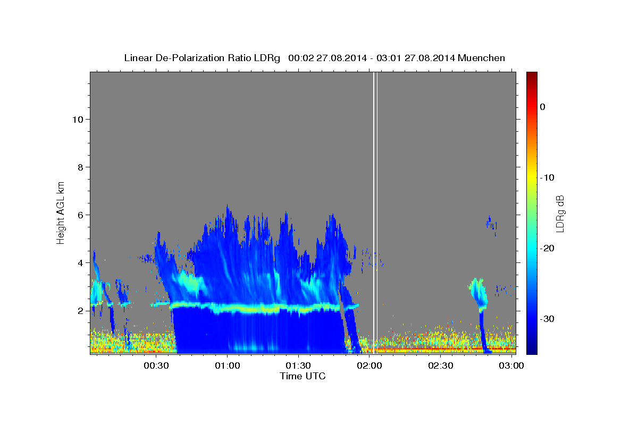
Task: Click the small cloud echo near 02:47 at 3 km
Action: click(479, 293)
